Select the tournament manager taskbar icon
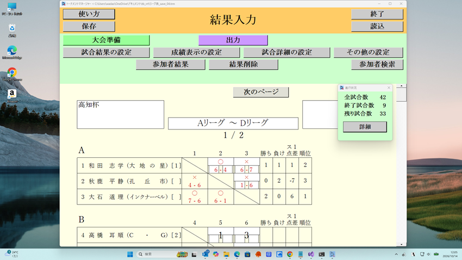The height and width of the screenshot is (260, 462). click(x=332, y=254)
